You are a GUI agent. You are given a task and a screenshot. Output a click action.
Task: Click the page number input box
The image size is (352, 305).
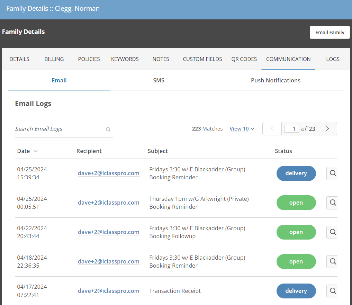tap(292, 129)
